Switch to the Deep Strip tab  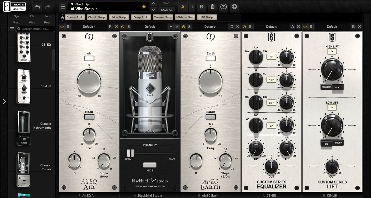pyautogui.click(x=141, y=17)
